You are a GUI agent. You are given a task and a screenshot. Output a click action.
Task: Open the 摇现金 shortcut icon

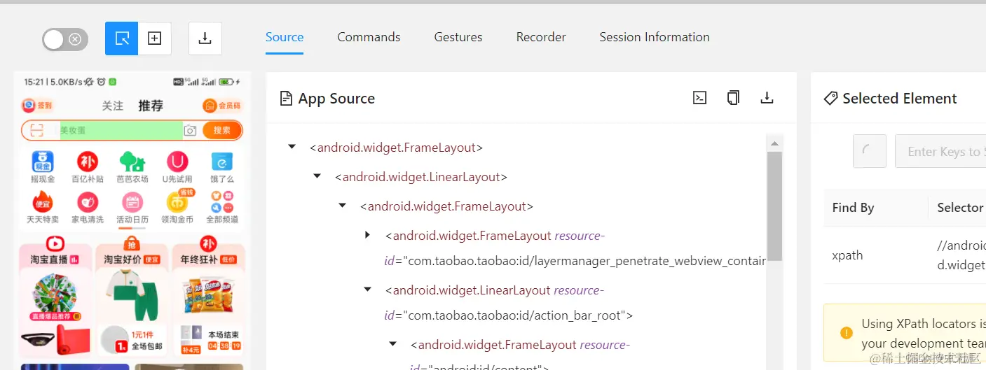(x=43, y=166)
